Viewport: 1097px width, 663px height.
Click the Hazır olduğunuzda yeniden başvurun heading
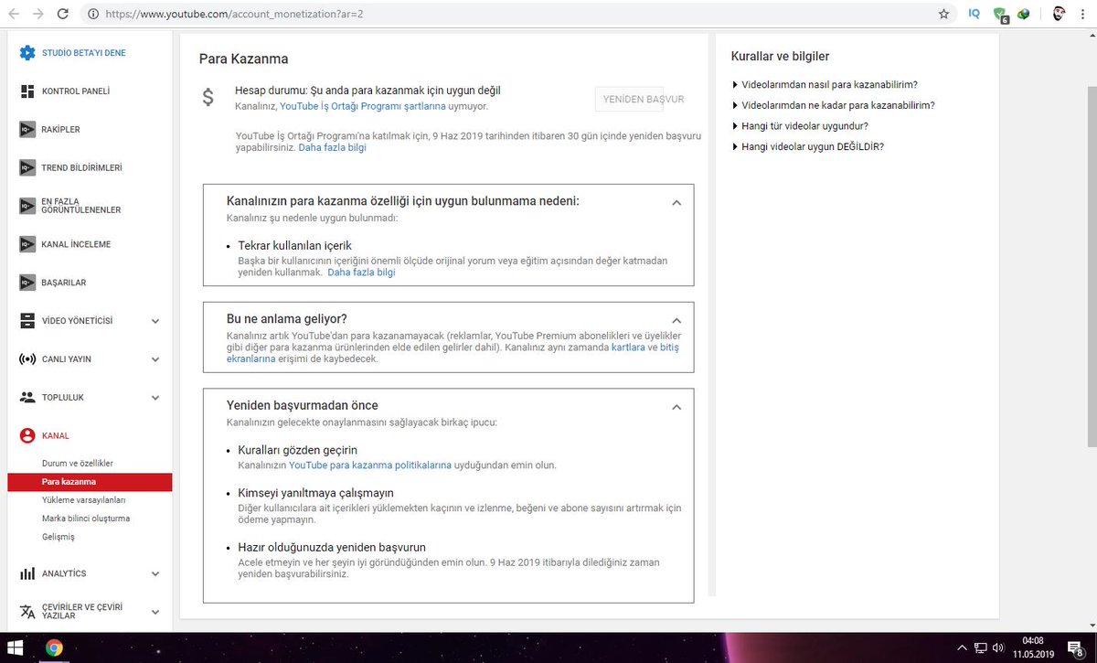(x=332, y=547)
